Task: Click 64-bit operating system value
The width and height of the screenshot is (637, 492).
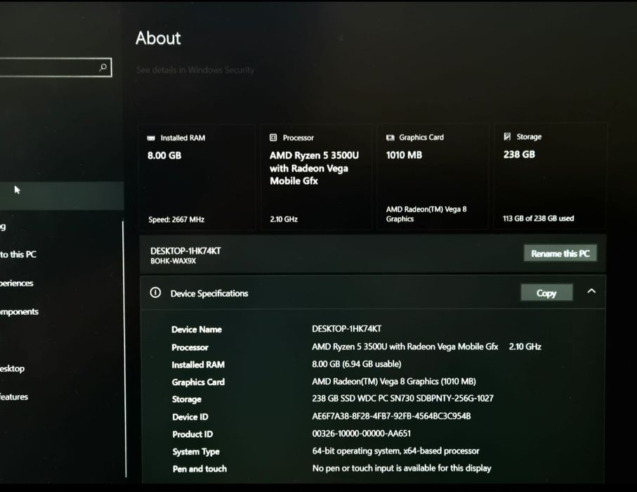Action: point(395,451)
